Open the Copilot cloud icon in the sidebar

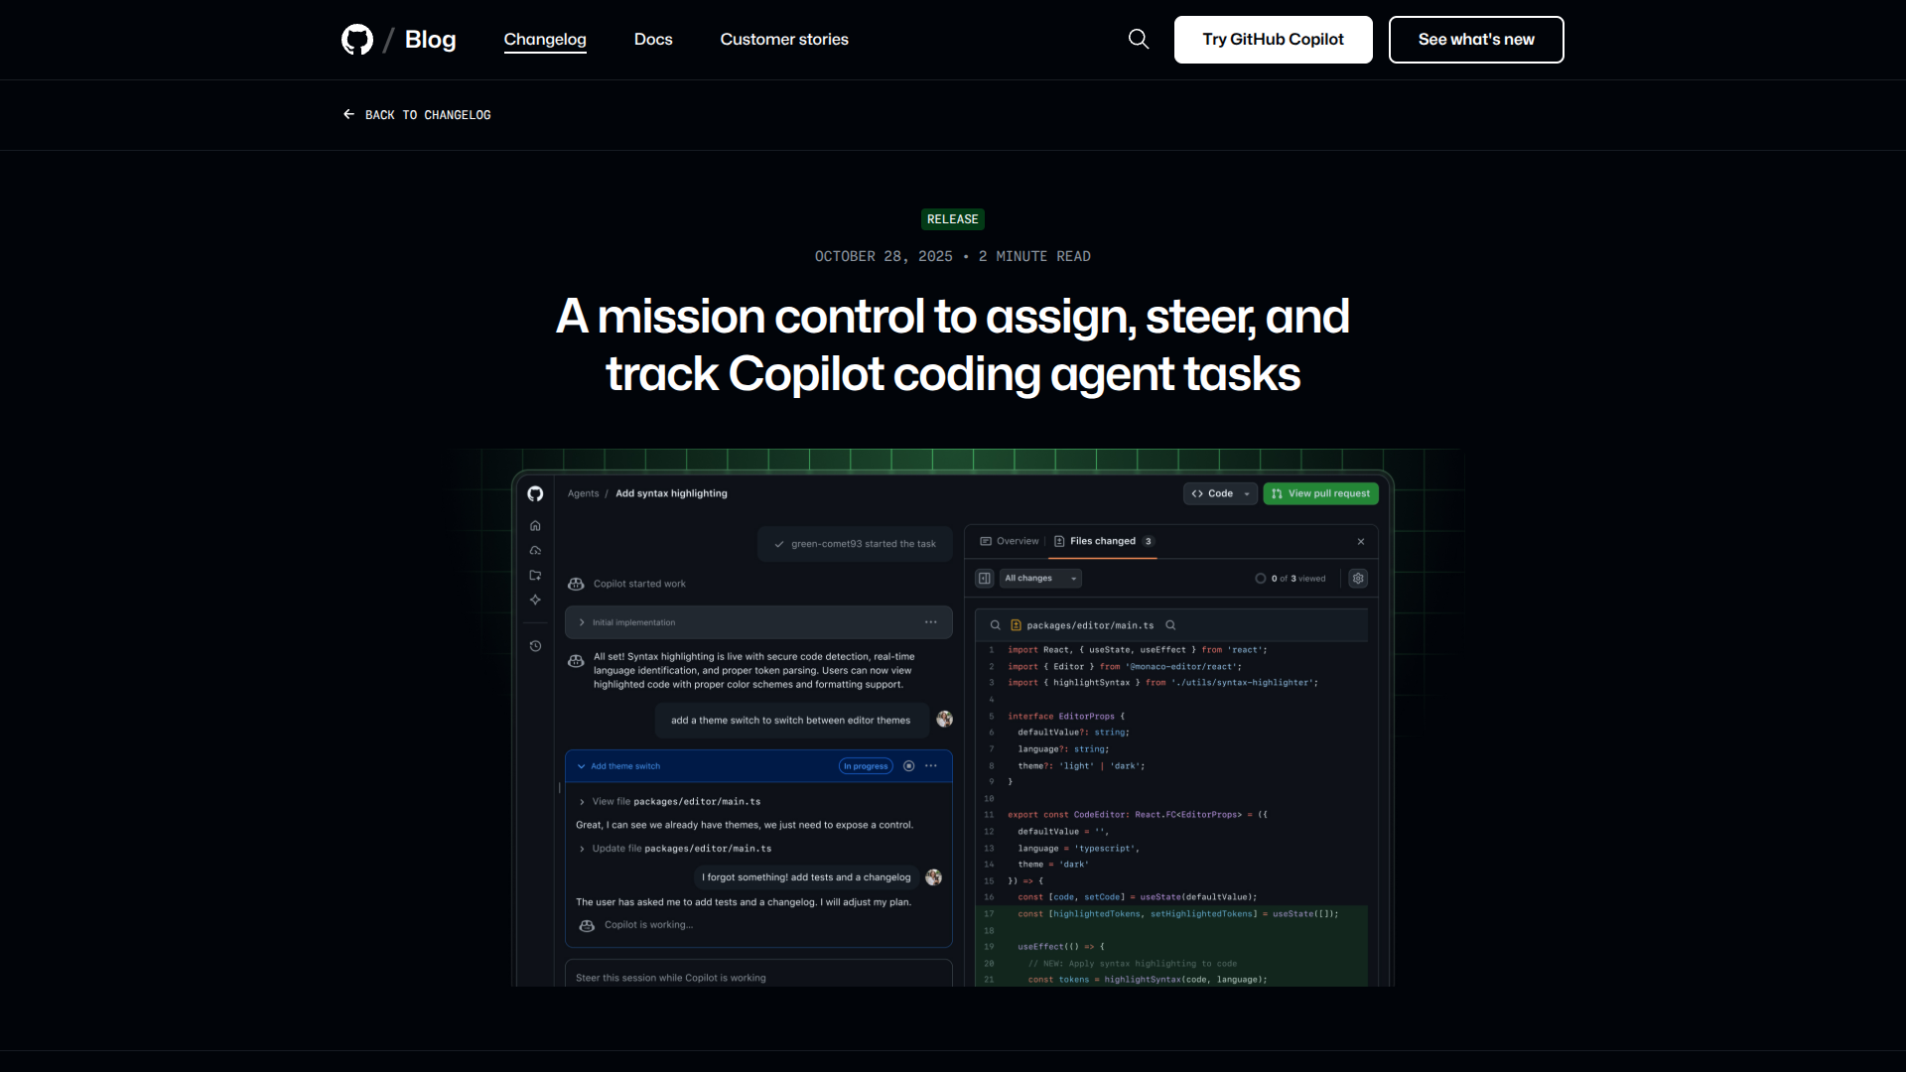536,550
